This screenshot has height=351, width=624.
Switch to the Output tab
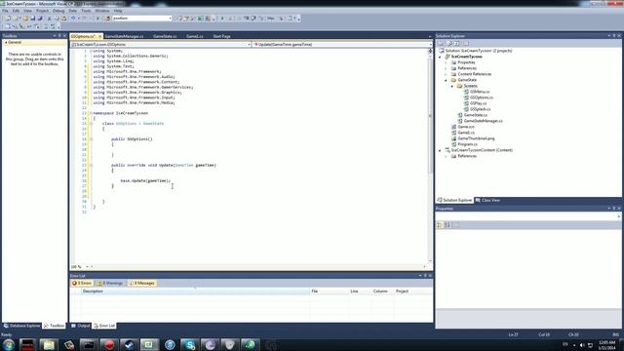coord(81,326)
